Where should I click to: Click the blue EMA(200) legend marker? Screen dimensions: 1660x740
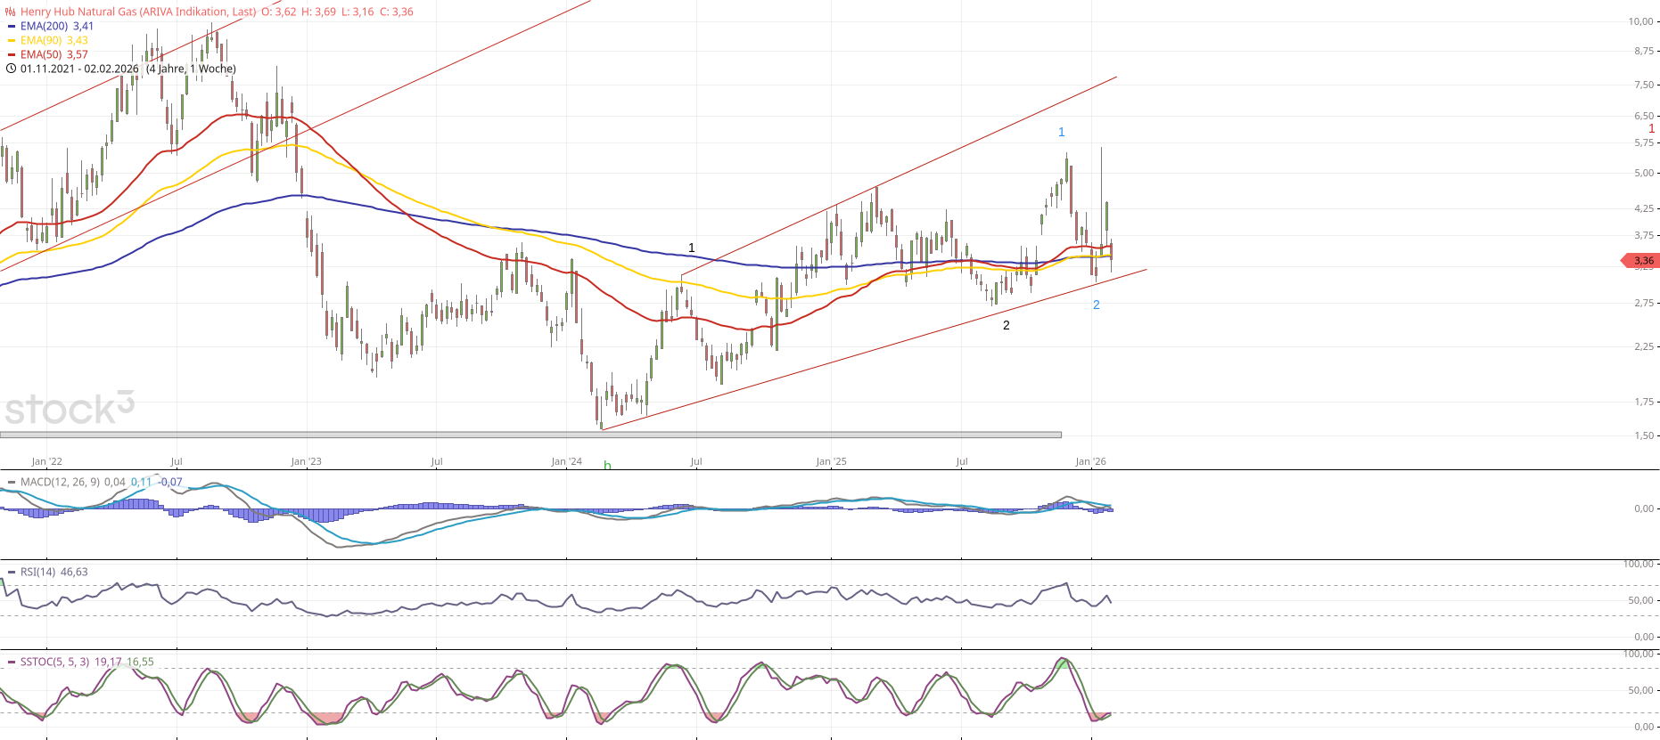(12, 27)
